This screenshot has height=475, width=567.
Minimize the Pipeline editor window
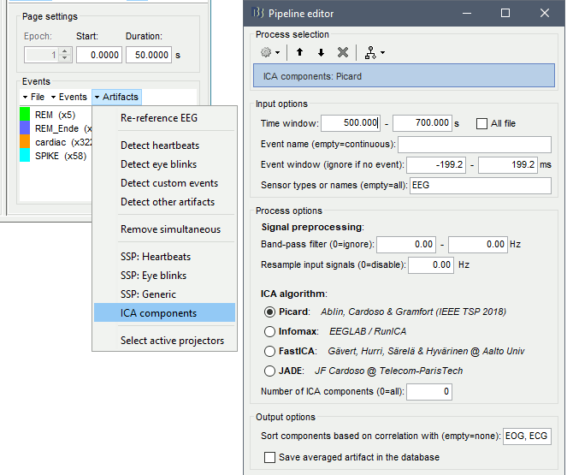pos(466,14)
